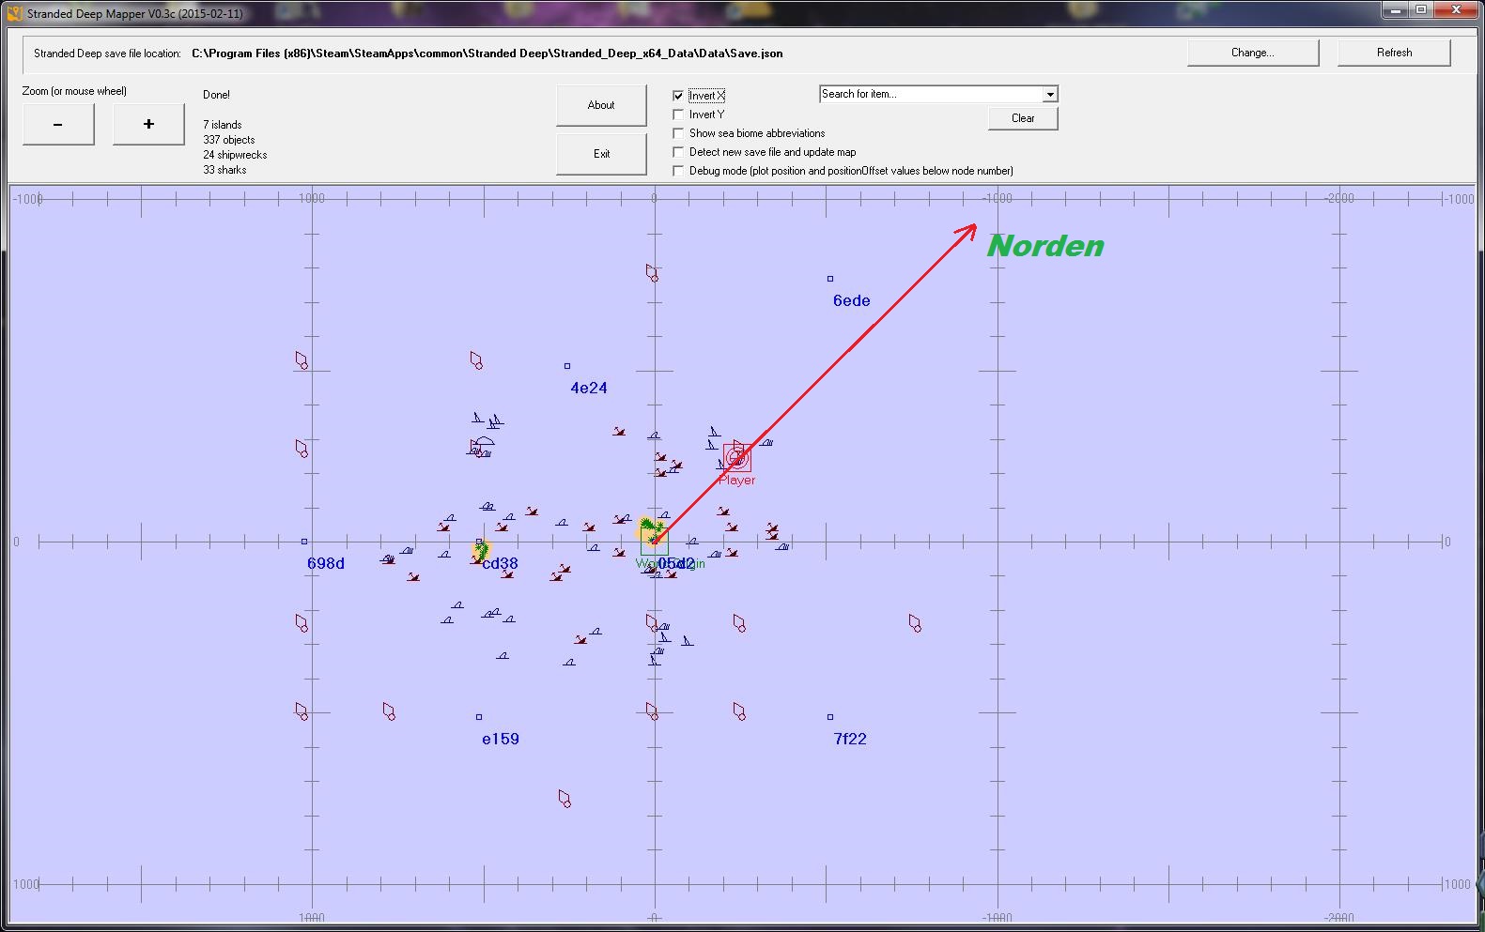Click the Player marker on the map
This screenshot has height=932, width=1485.
(x=737, y=458)
